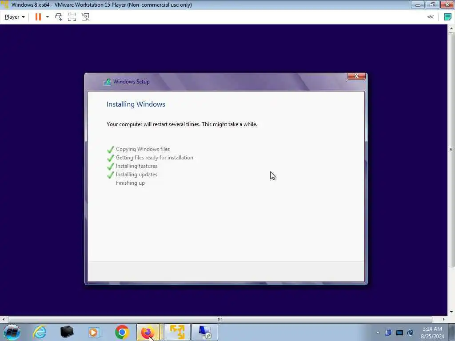
Task: Pause the virtual machine
Action: (x=38, y=17)
